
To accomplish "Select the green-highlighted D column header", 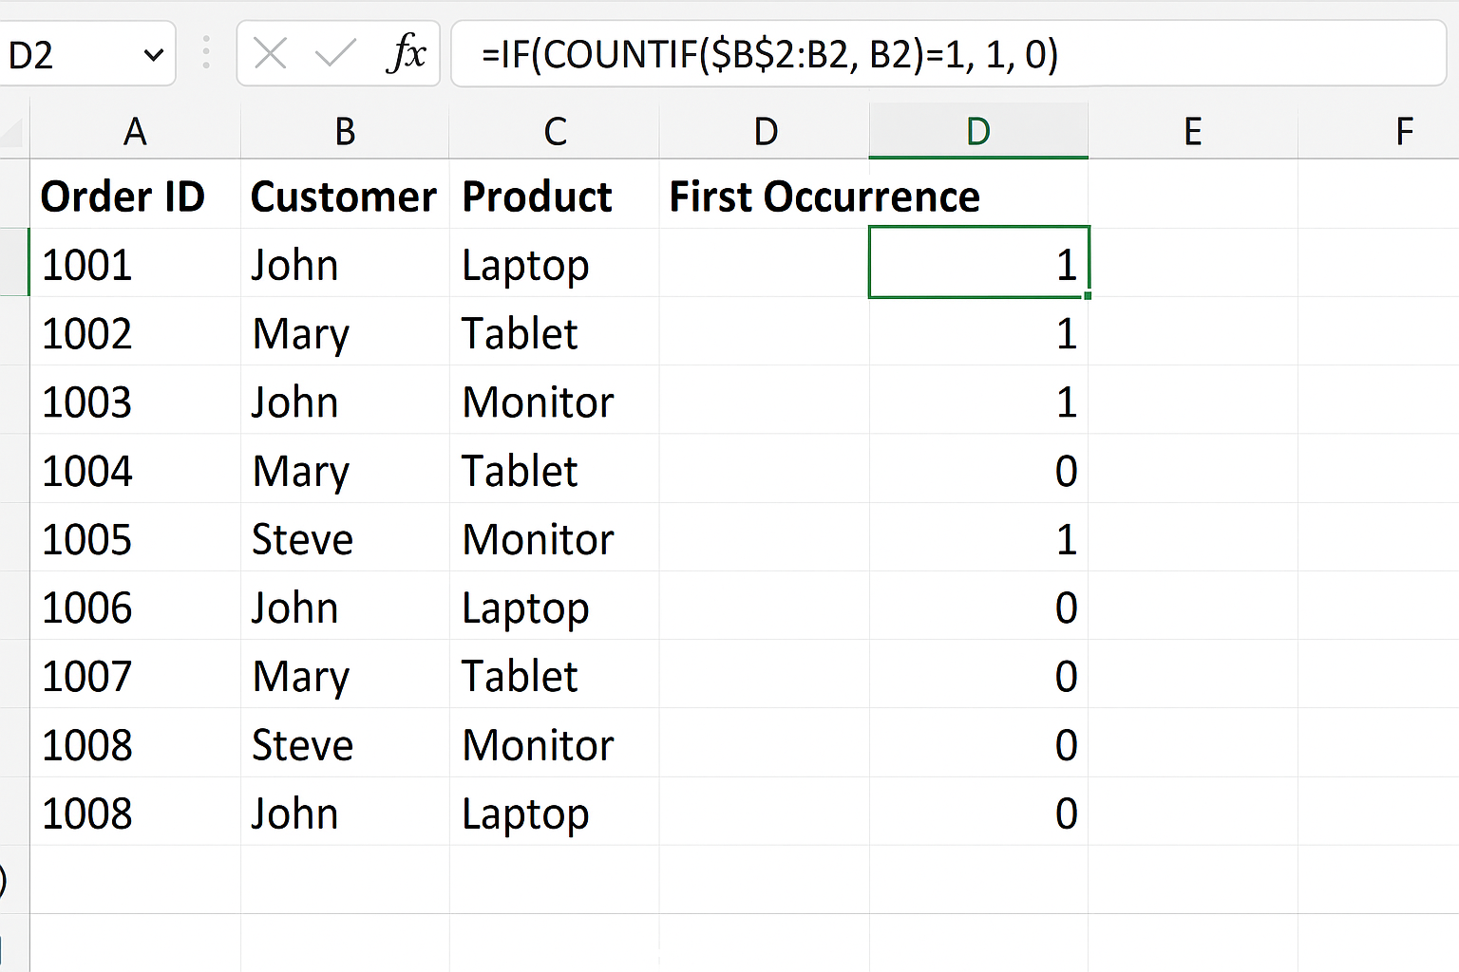I will 978,131.
